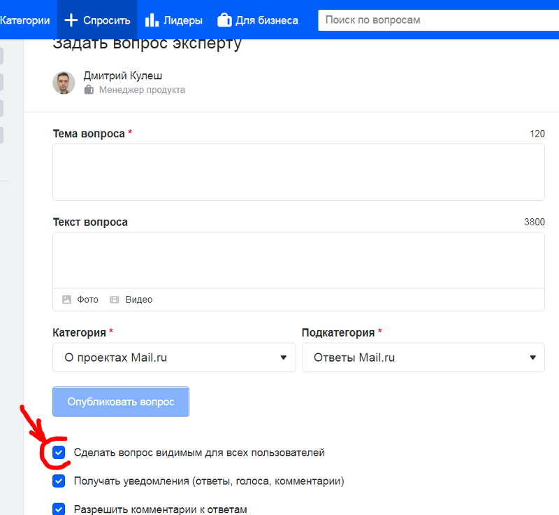Click Дмитрий Кулеш's avatar photo
The height and width of the screenshot is (515, 559).
click(x=64, y=83)
